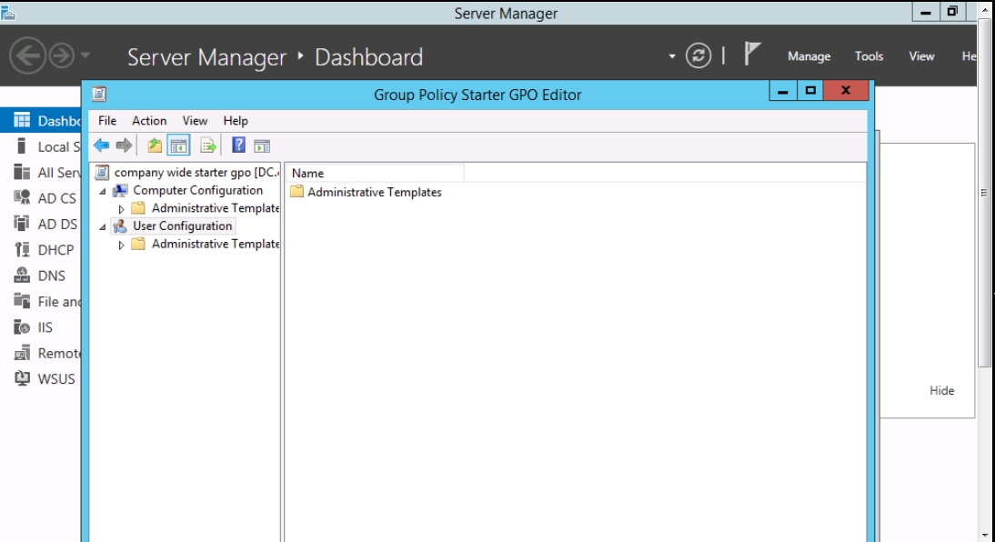Click Hide link in Server Manager
The image size is (995, 542).
point(941,391)
